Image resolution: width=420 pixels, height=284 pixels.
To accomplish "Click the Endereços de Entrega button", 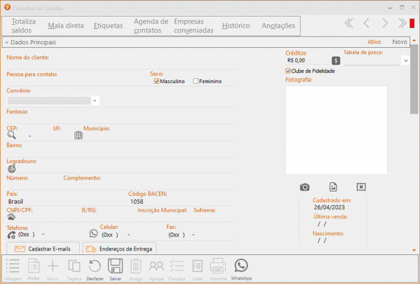I will [120, 249].
